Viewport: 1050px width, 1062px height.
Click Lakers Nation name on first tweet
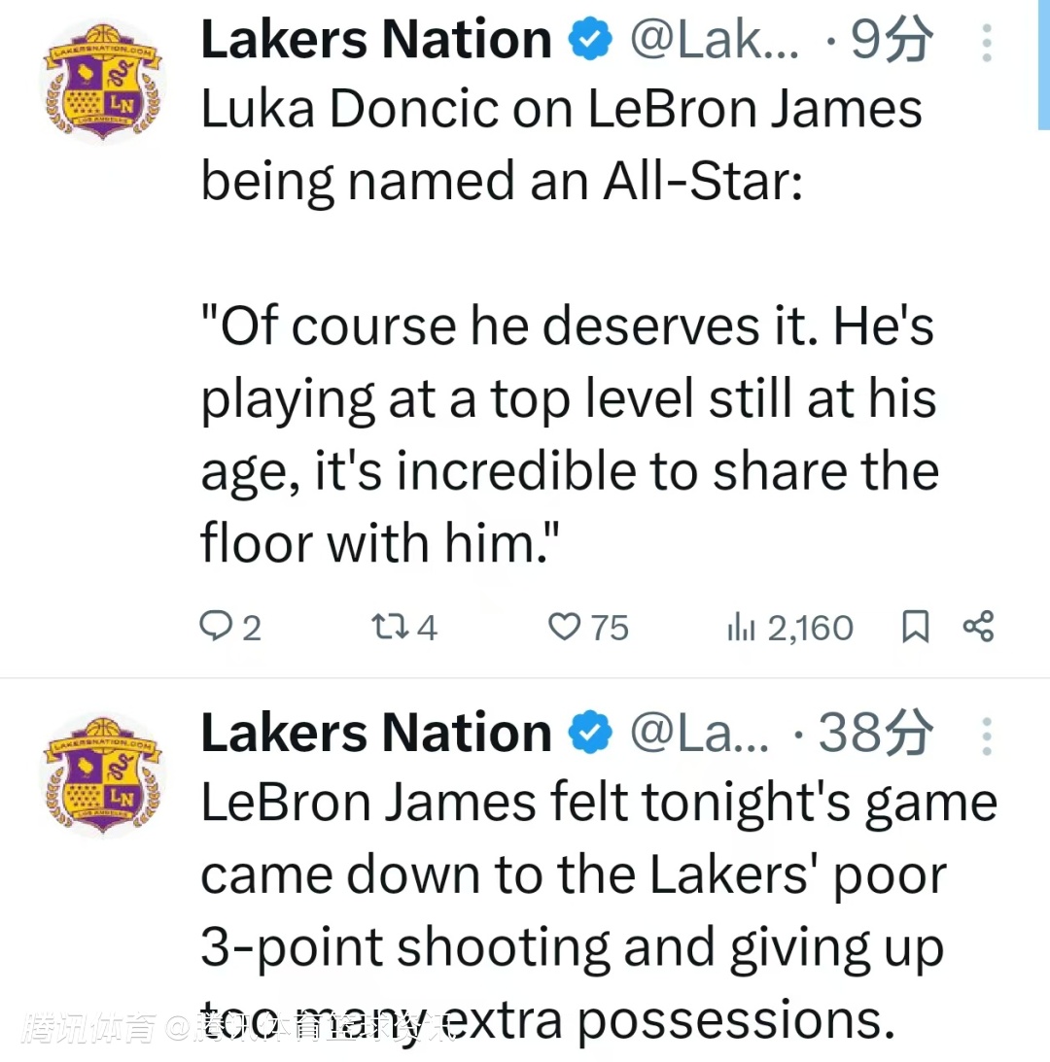pos(375,41)
